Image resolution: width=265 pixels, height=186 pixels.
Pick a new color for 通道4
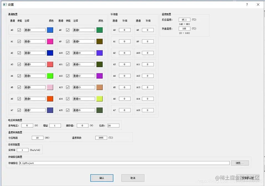coord(50,76)
